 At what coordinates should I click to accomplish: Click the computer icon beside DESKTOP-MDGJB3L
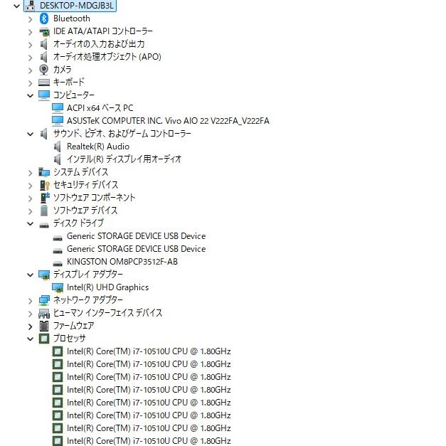coord(30,6)
